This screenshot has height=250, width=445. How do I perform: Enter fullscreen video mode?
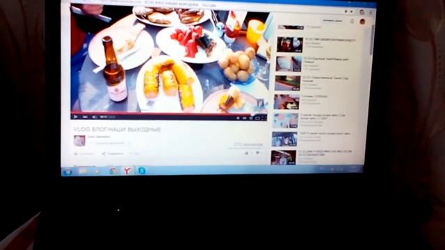click(264, 118)
